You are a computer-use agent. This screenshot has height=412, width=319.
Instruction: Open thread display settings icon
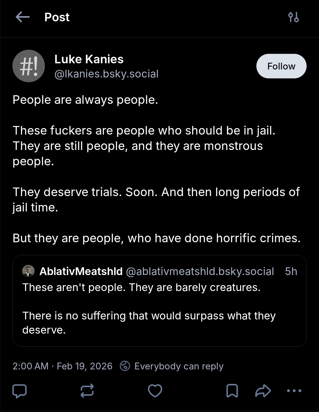tap(293, 17)
